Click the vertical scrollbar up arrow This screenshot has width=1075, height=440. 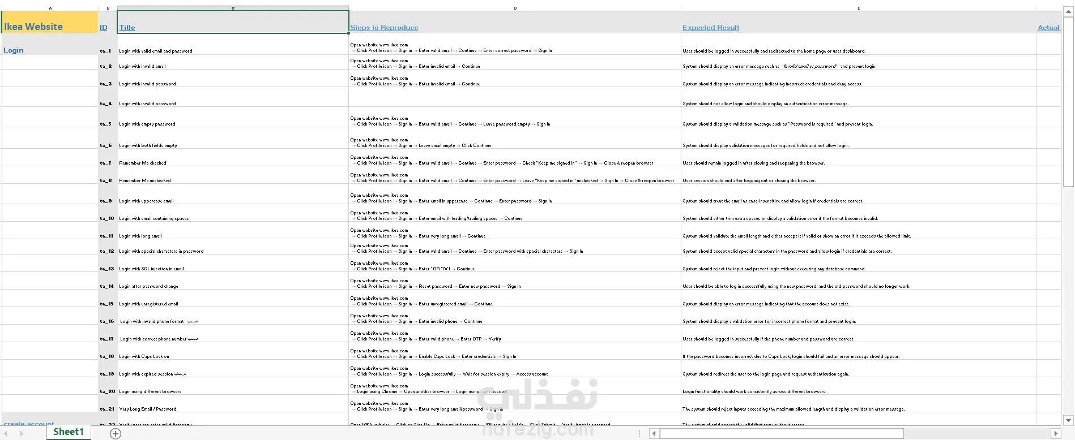point(1069,11)
